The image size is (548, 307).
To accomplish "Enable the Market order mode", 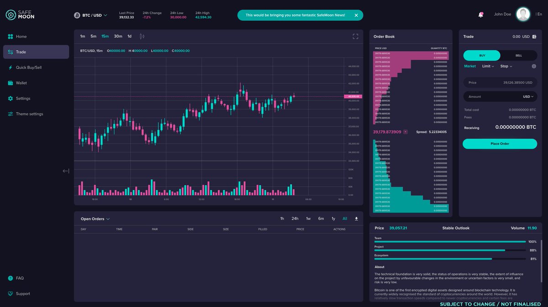I will pos(469,66).
